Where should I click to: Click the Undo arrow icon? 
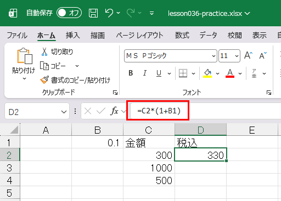pos(109,13)
